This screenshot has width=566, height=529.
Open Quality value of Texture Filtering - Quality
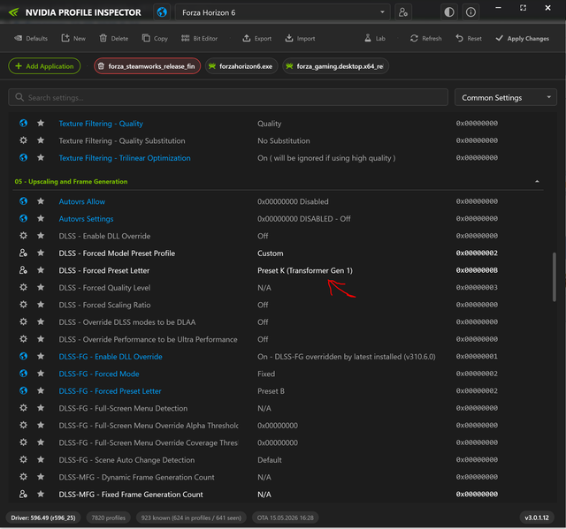click(x=269, y=124)
